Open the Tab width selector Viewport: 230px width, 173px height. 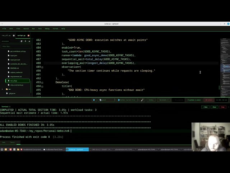pyautogui.click(x=164, y=100)
